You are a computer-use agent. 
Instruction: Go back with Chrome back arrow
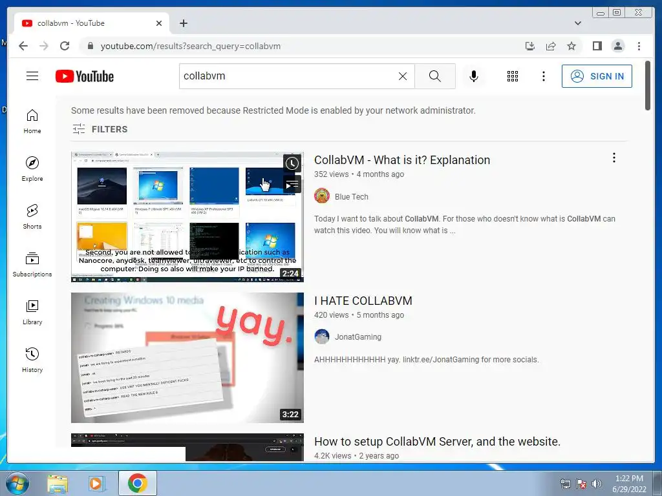tap(23, 46)
